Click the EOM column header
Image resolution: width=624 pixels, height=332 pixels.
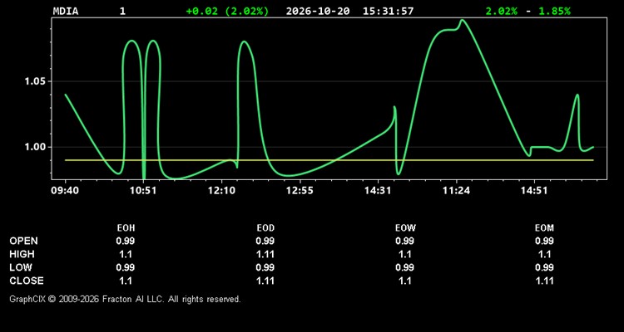point(544,228)
